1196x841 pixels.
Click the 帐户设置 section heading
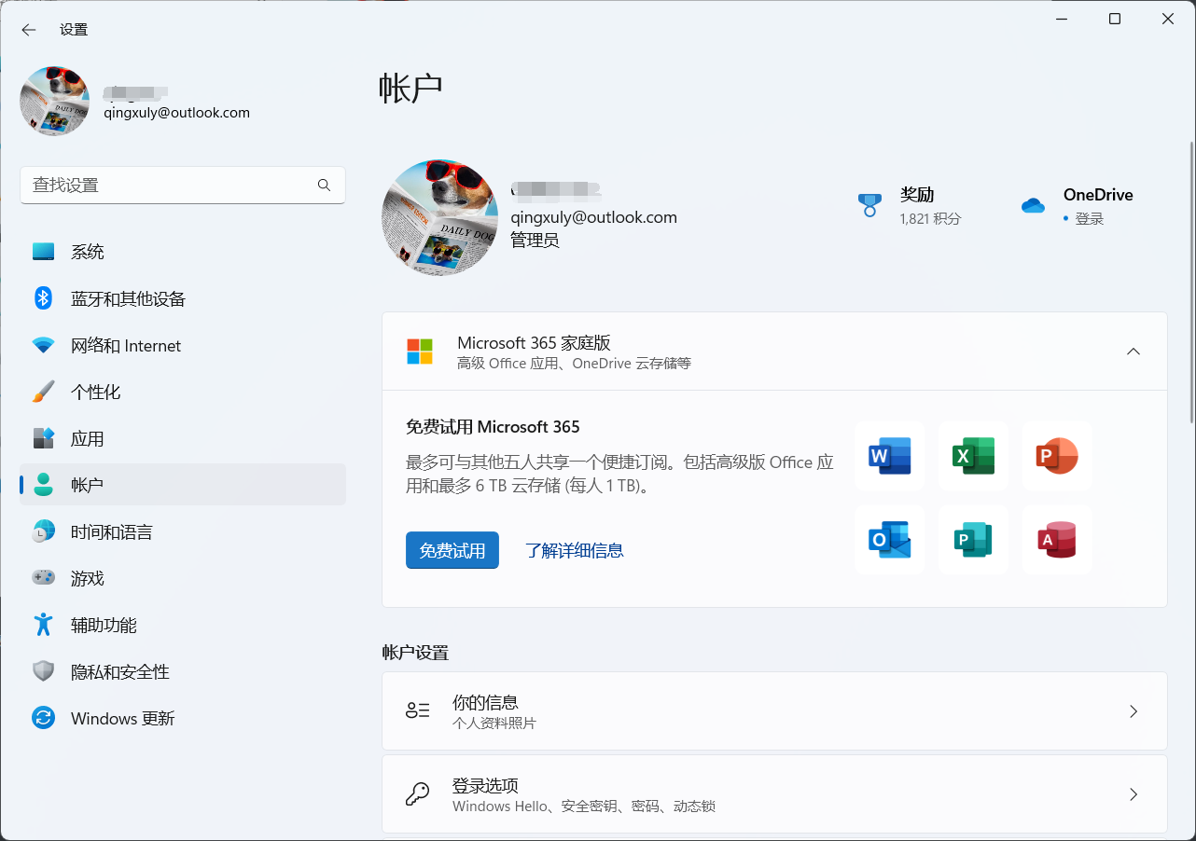[x=415, y=653]
